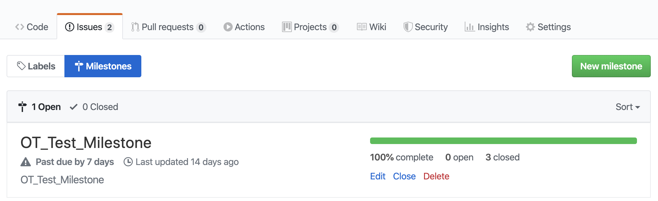Click the Projects board icon
This screenshot has width=658, height=201.
pos(287,27)
